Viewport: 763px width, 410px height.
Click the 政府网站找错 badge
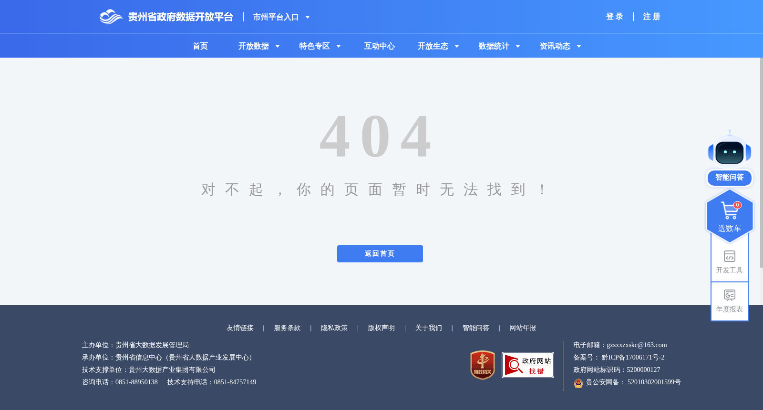(528, 365)
